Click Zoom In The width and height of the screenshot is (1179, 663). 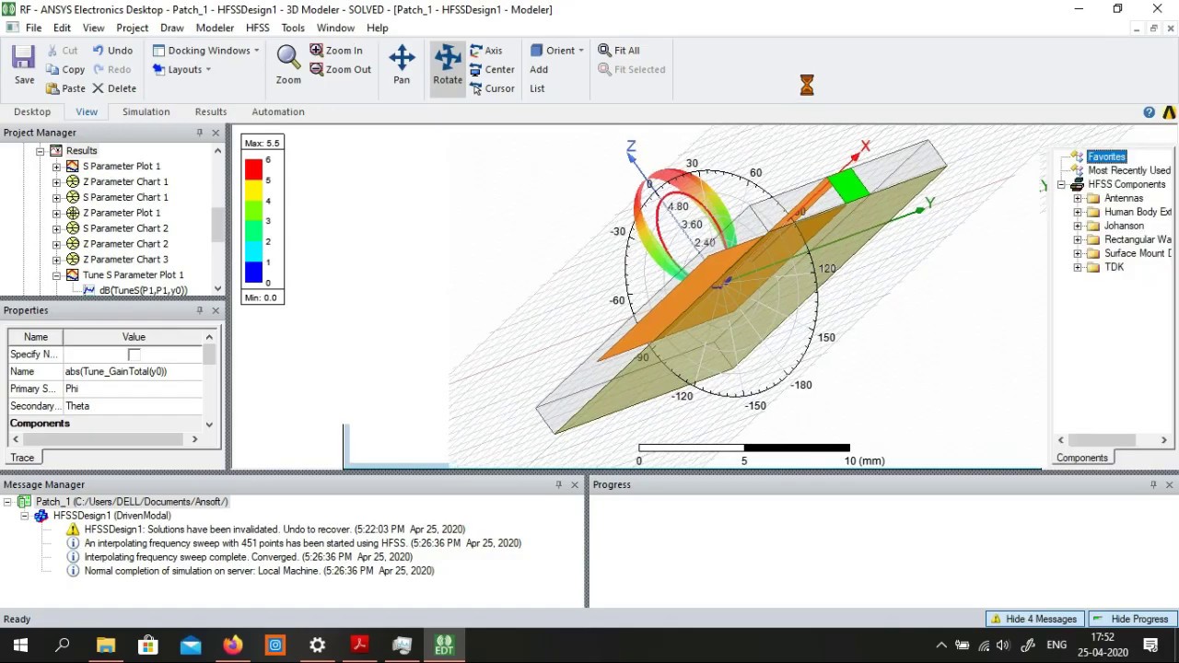[x=336, y=51]
